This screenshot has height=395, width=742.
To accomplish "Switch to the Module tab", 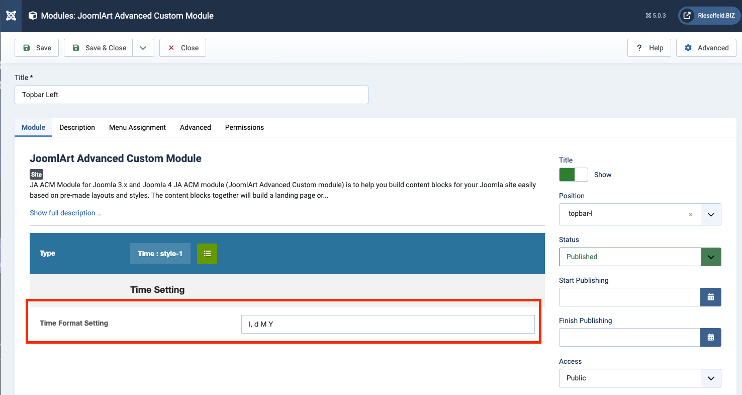I will pyautogui.click(x=34, y=127).
